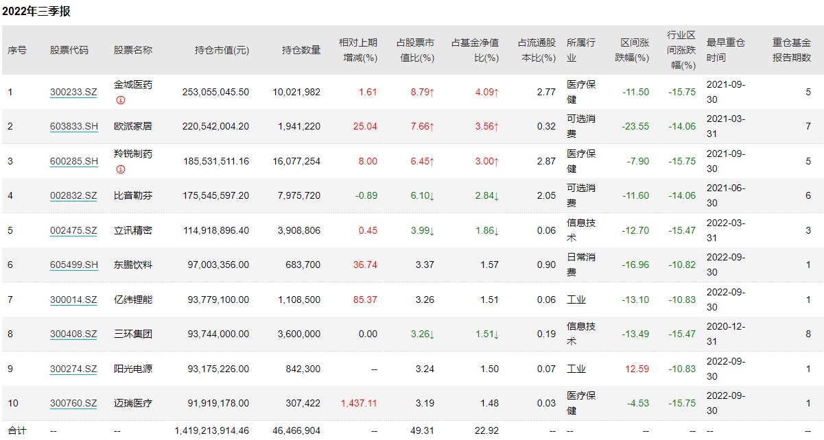
Task: Open stock code link 600285.SH
Action: pyautogui.click(x=74, y=161)
